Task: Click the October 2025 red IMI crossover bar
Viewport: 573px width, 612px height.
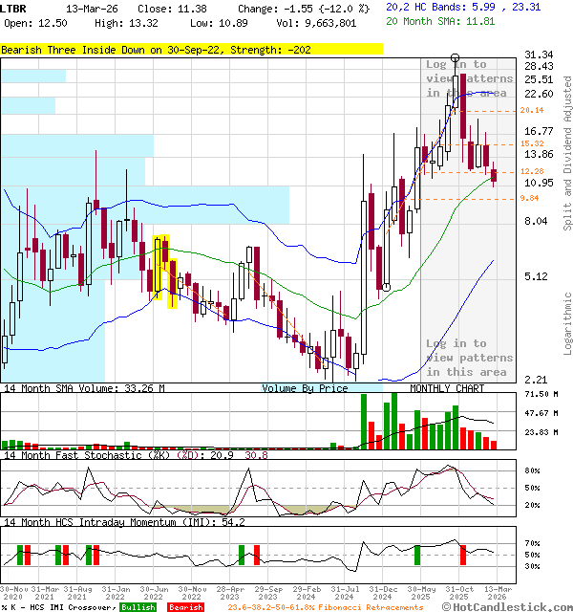Action: (462, 555)
